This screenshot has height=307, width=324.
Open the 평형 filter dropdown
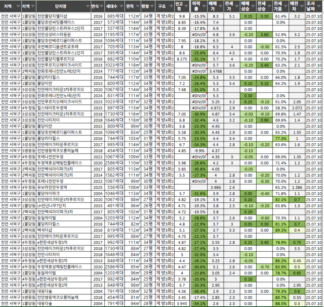pos(152,6)
